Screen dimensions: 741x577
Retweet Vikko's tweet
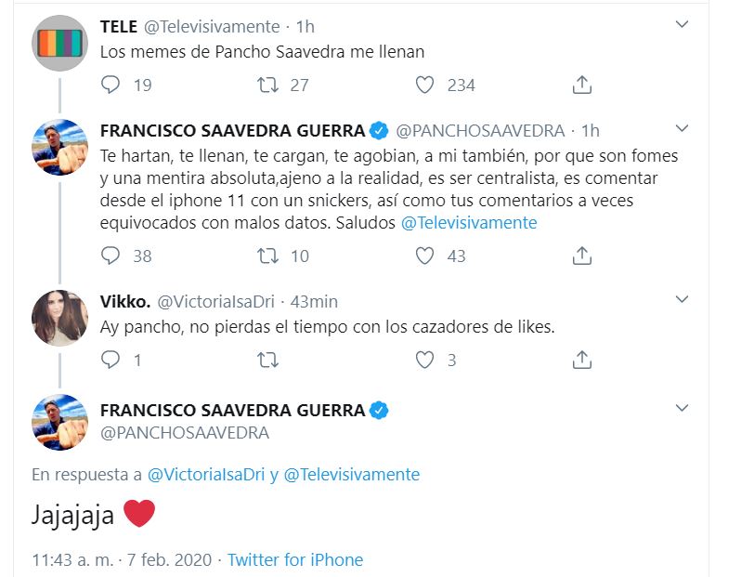[x=267, y=360]
